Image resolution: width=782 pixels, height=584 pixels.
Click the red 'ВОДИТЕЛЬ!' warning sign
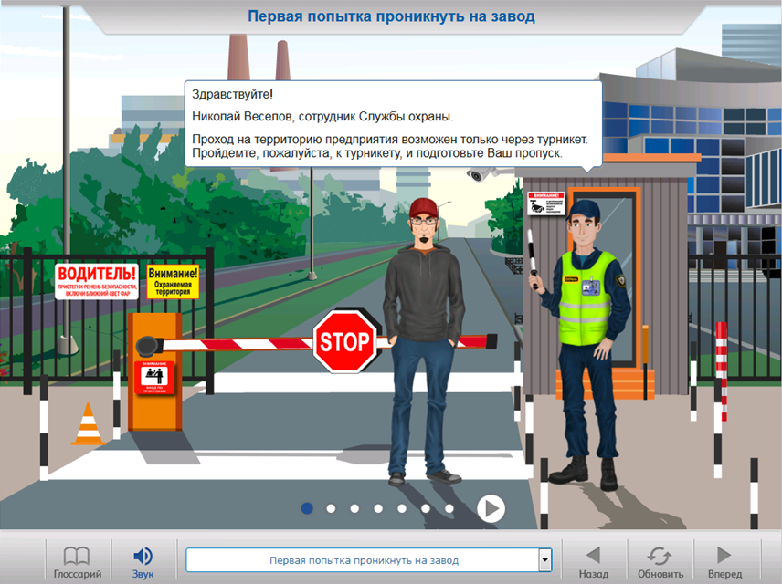click(x=96, y=282)
